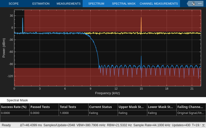
Task: Click the ΔT=46.4399 ms status entry
Action: [31, 125]
